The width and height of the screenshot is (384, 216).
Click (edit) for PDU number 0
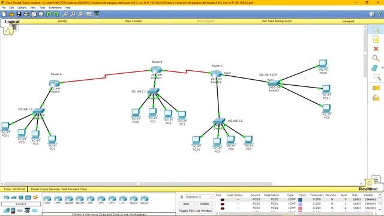[x=357, y=199]
